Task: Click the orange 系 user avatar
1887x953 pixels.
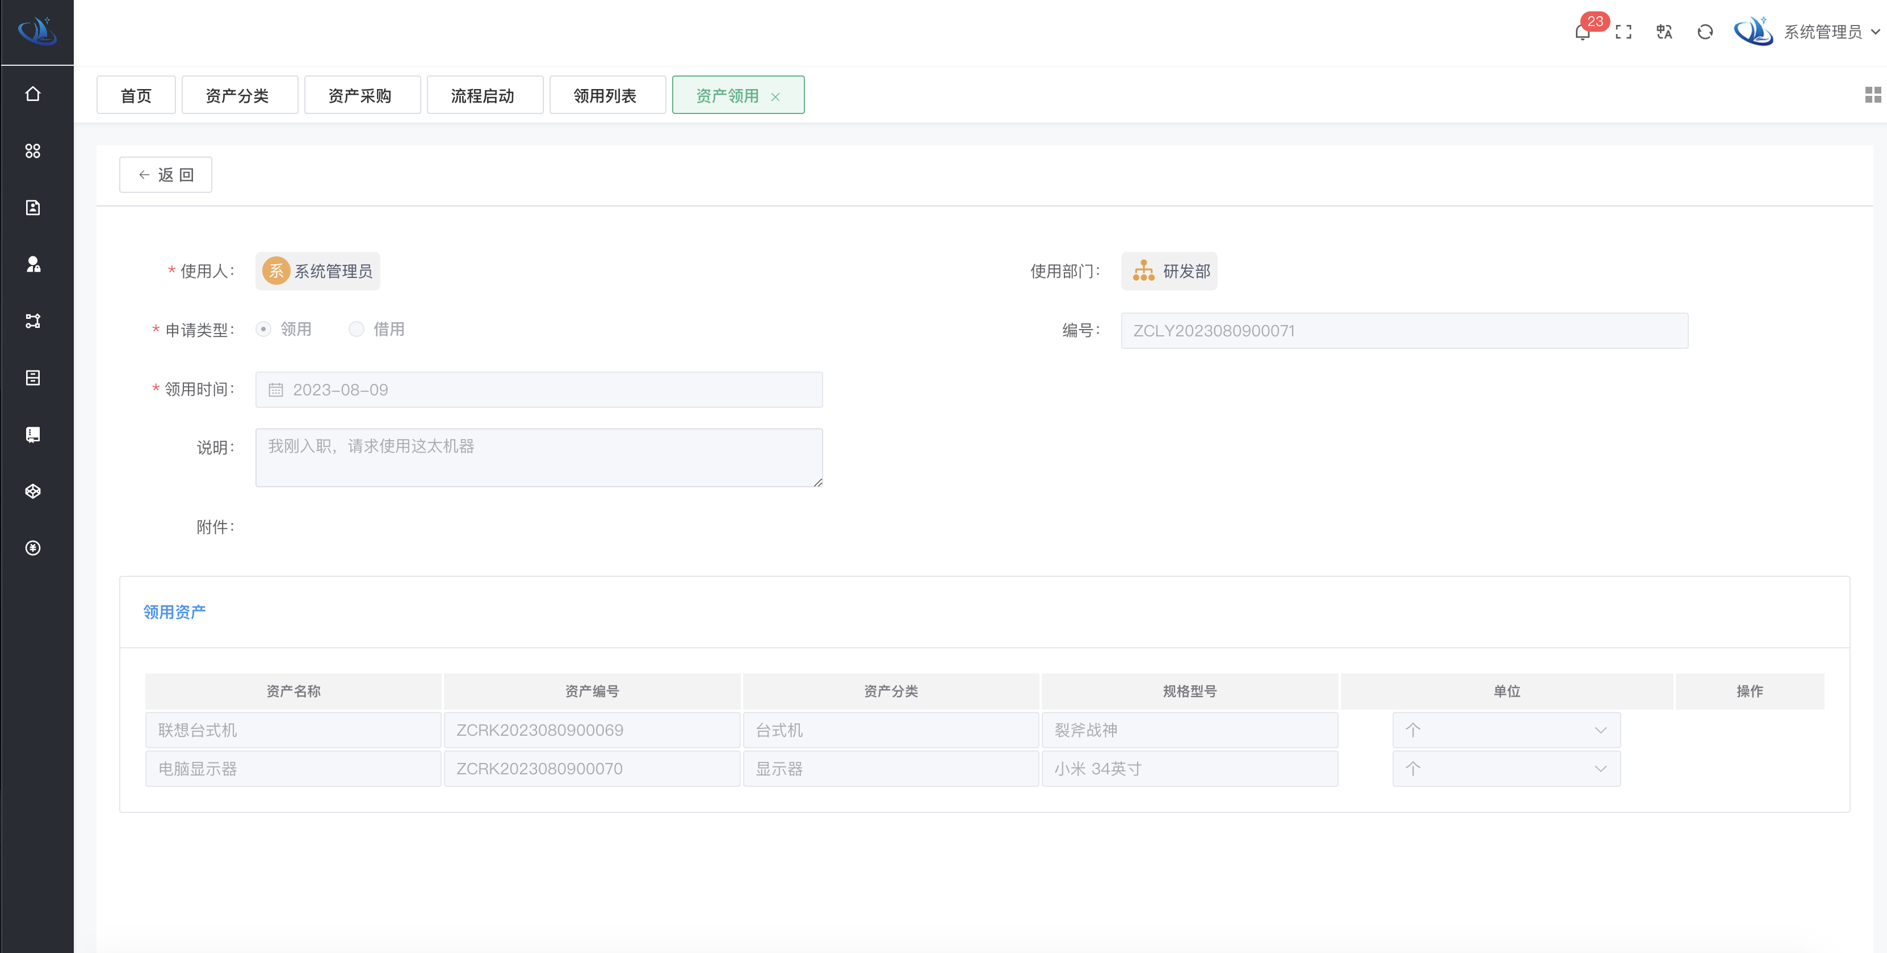Action: pyautogui.click(x=276, y=271)
